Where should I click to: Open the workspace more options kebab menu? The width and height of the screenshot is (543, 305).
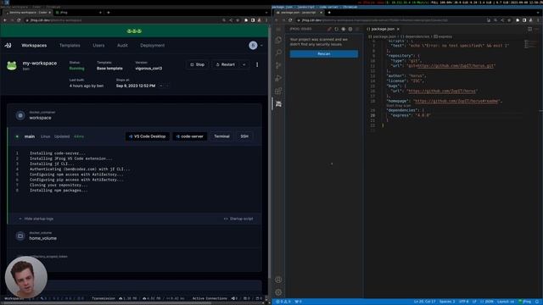[x=257, y=64]
